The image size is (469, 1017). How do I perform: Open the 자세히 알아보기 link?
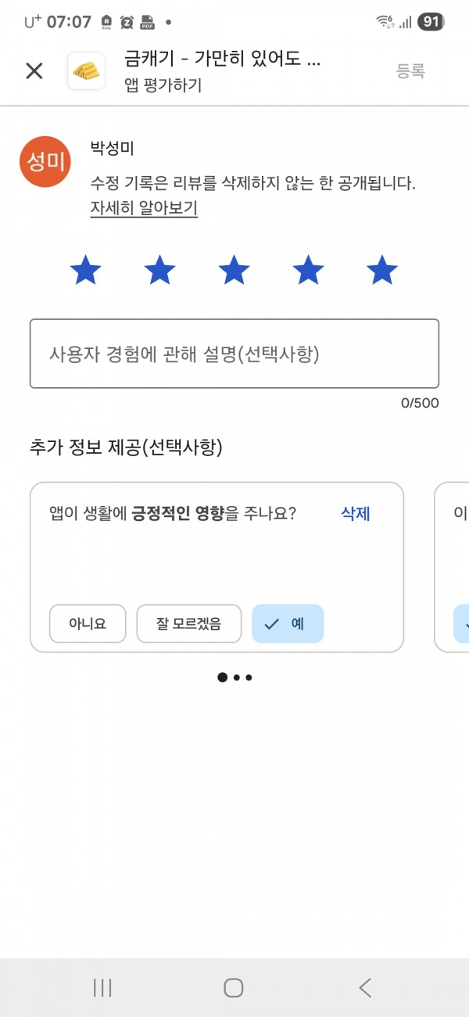(x=144, y=208)
